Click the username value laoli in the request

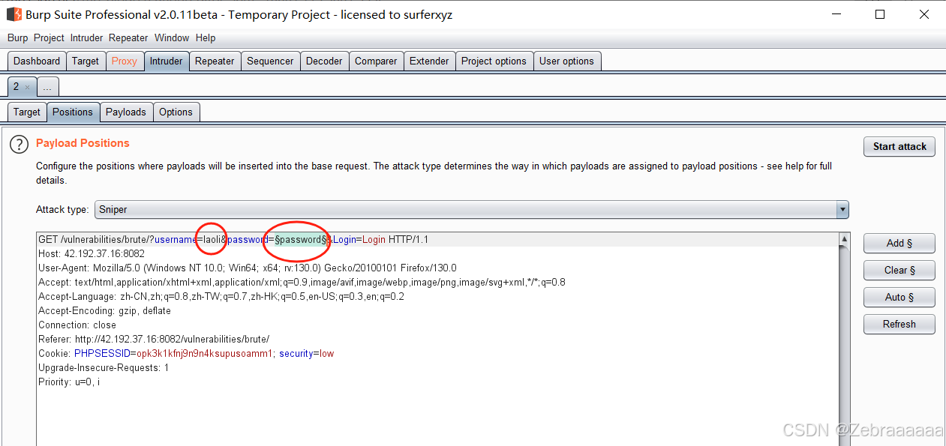[x=212, y=240]
